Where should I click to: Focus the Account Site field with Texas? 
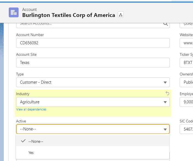(x=93, y=63)
